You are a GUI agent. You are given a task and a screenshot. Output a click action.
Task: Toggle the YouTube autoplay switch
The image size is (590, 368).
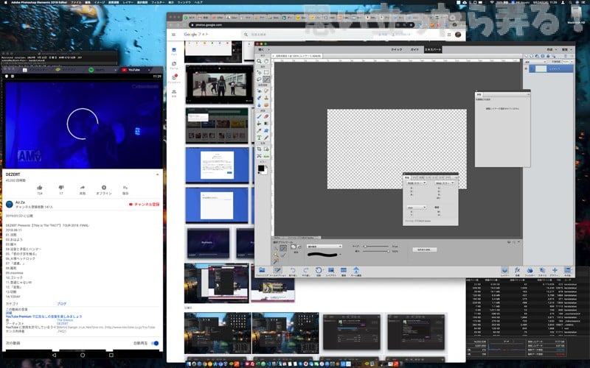[x=155, y=343]
